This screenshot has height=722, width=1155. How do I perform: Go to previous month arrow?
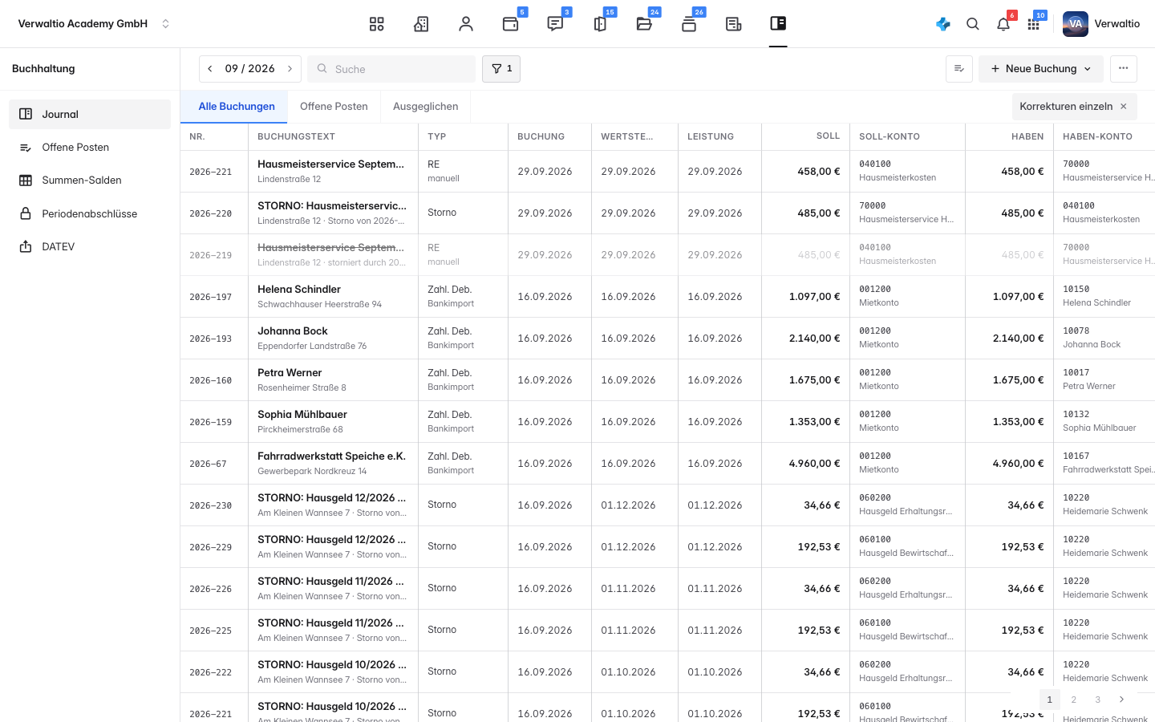coord(210,69)
